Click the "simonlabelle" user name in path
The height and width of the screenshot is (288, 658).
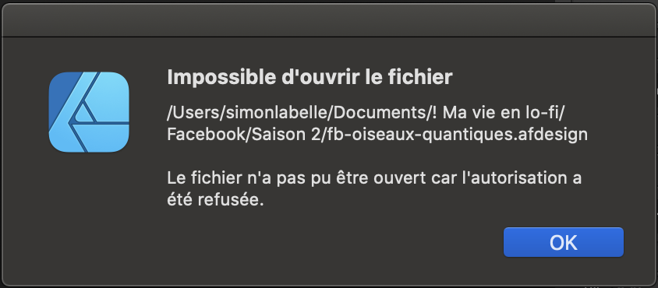[x=276, y=112]
